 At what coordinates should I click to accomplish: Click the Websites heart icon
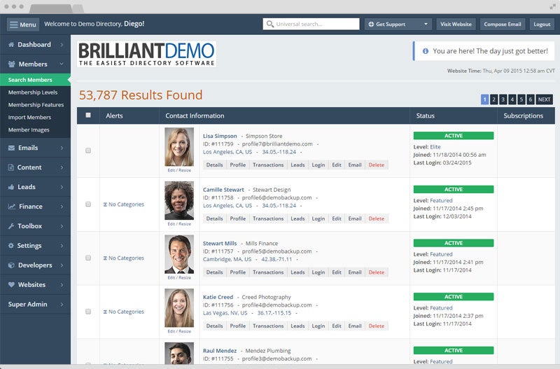11,285
